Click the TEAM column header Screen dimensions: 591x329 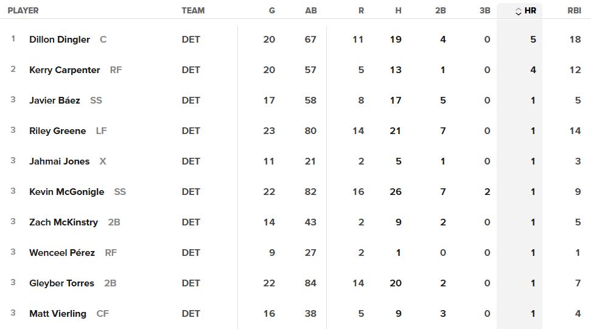point(193,10)
